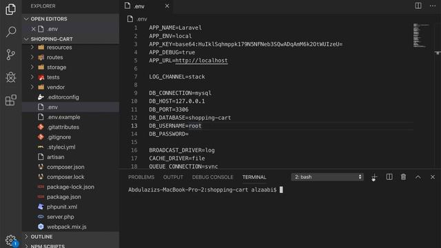Open the phpunit.xml file

[70, 207]
